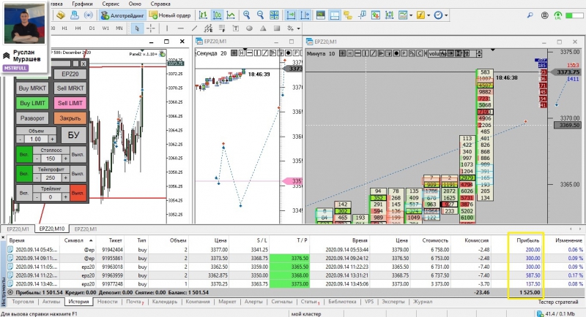Disable Трейлинг with red Выкл. button
Screen dimensions: 586x317
(78, 193)
